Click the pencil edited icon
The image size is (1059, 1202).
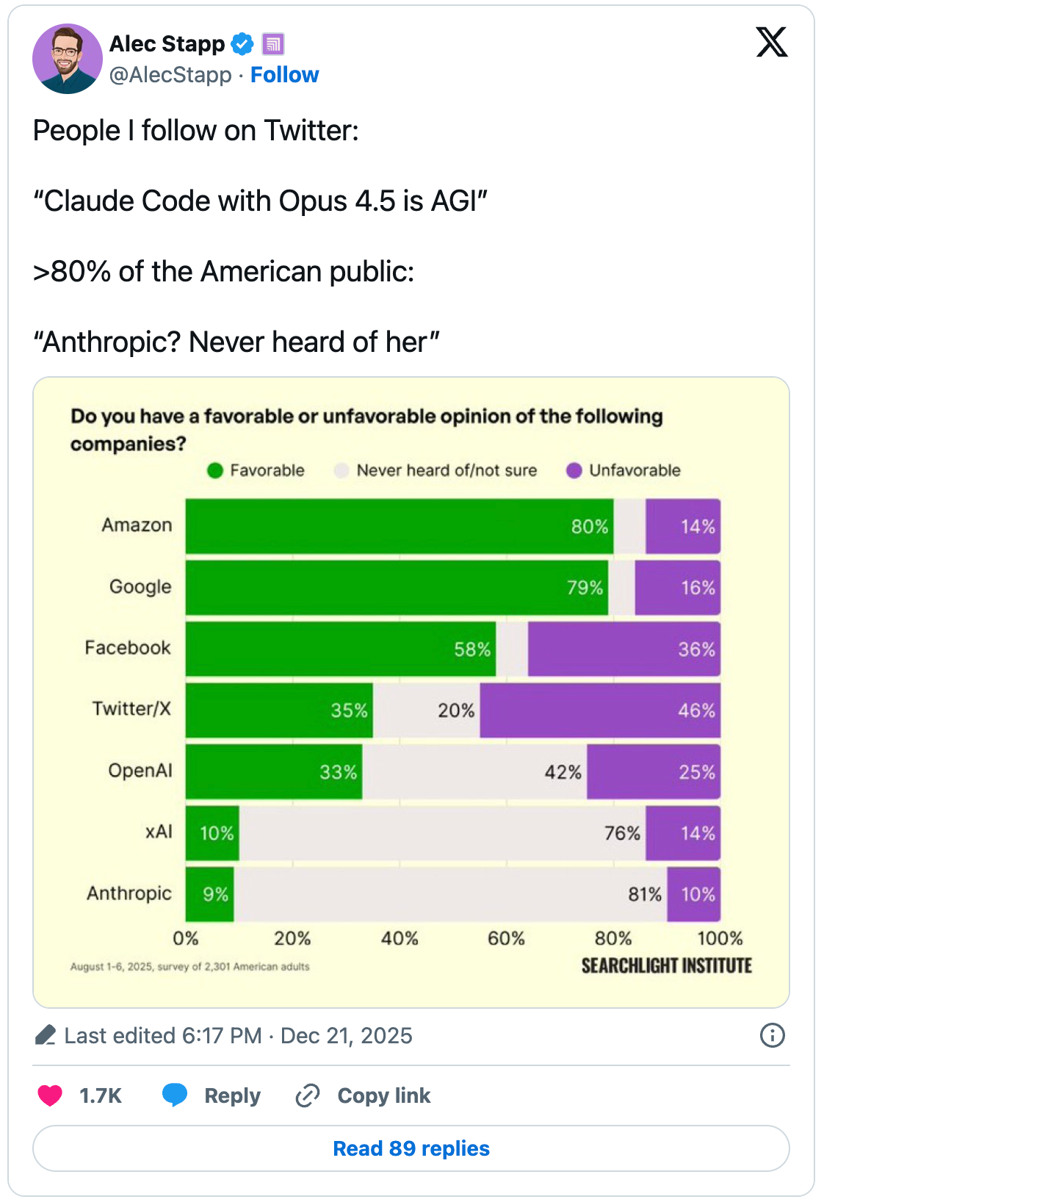point(46,1035)
